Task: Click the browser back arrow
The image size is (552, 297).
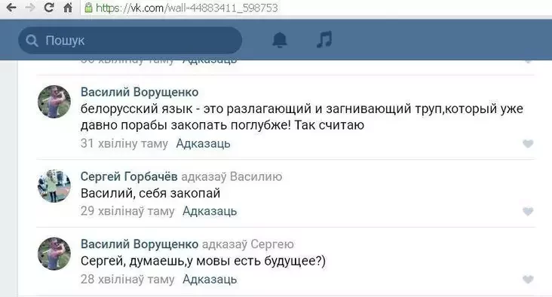Action: [x=11, y=8]
